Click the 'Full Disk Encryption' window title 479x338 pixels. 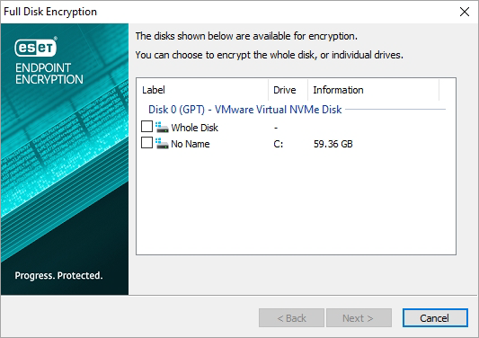click(50, 12)
